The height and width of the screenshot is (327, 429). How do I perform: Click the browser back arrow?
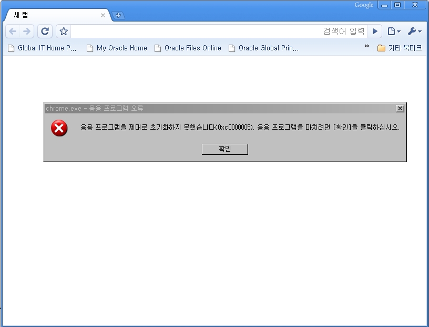[x=13, y=31]
